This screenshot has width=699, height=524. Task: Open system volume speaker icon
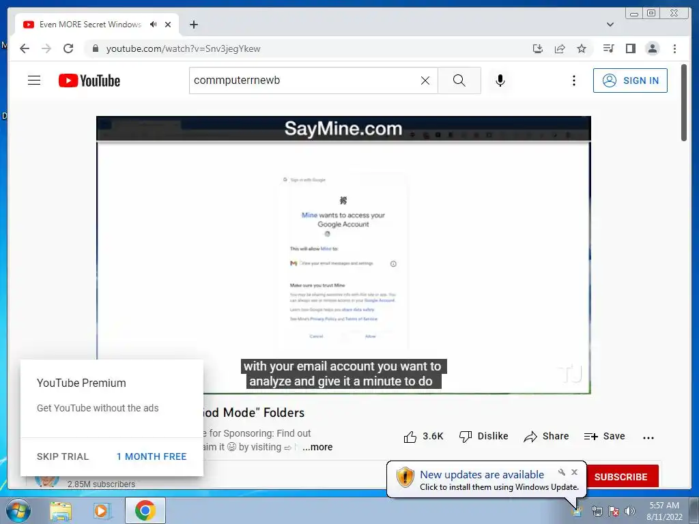[x=629, y=511]
